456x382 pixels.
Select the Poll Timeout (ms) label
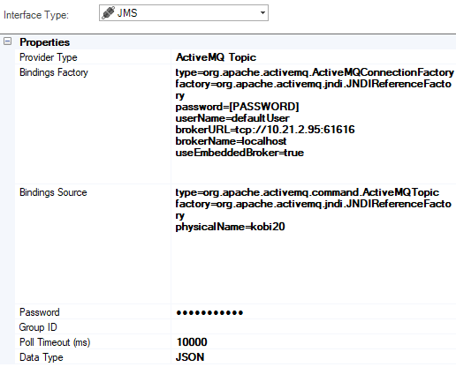tap(55, 342)
